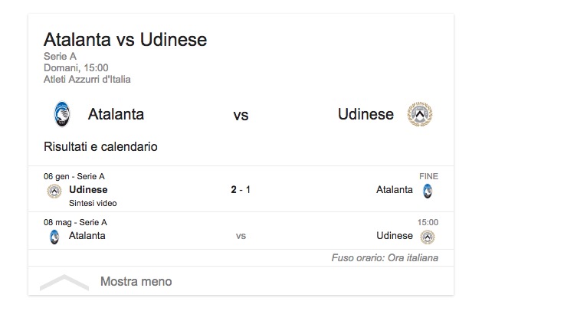This screenshot has height=311, width=577.
Task: Click the small Atalanta logo in the 06 gen row
Action: pos(428,191)
